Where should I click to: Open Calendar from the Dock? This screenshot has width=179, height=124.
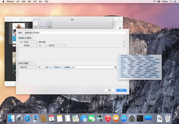coord(52,118)
